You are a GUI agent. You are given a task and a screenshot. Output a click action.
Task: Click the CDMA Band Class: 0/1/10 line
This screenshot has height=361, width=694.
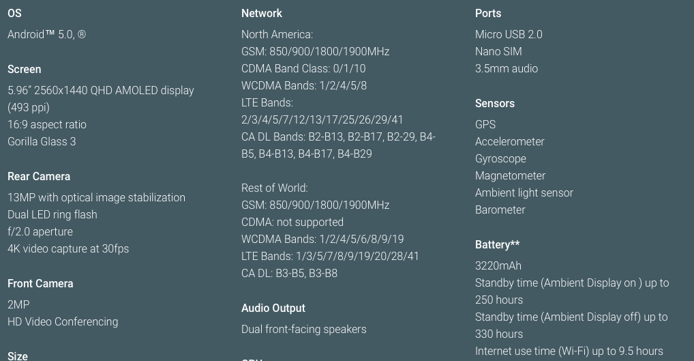pos(303,69)
